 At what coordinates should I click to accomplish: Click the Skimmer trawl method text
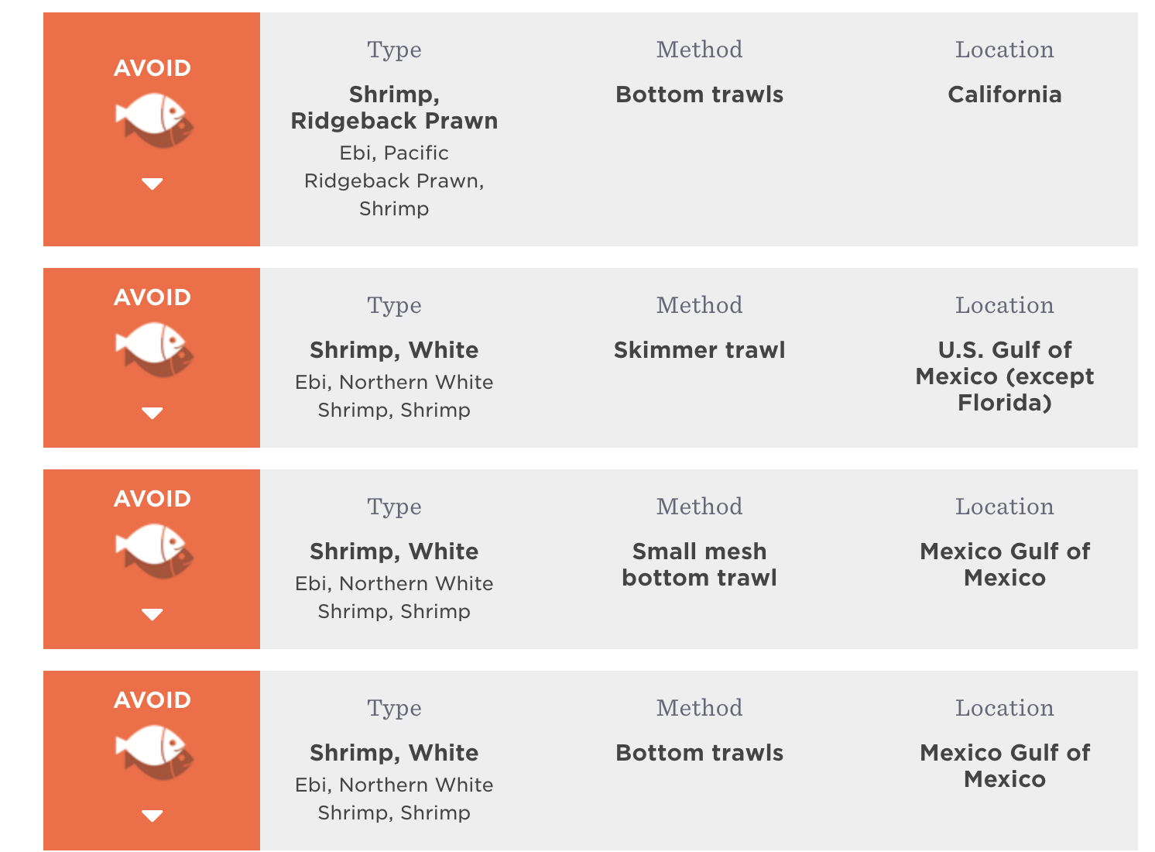pos(700,350)
